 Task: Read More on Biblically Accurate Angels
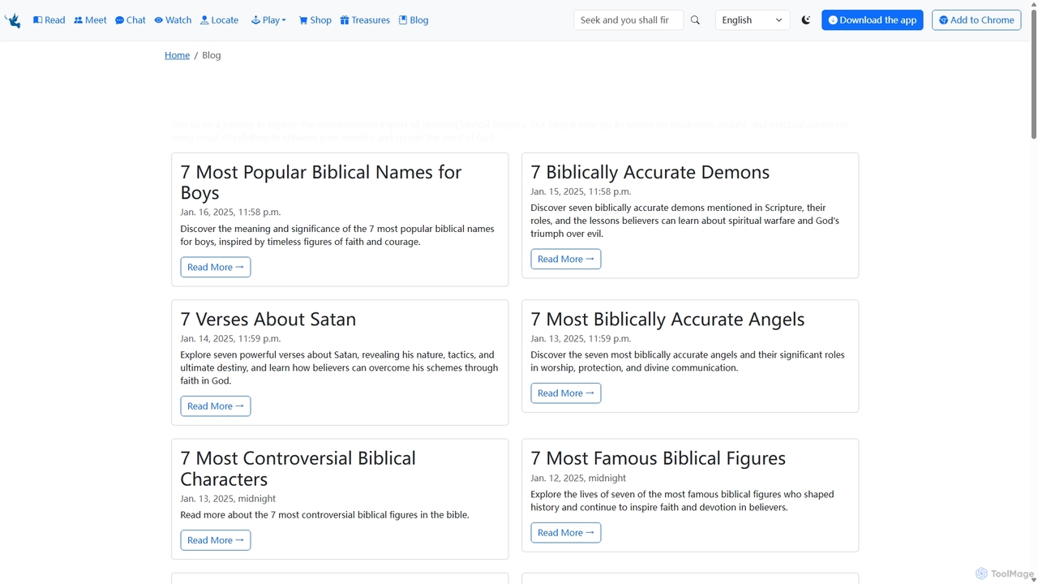566,393
